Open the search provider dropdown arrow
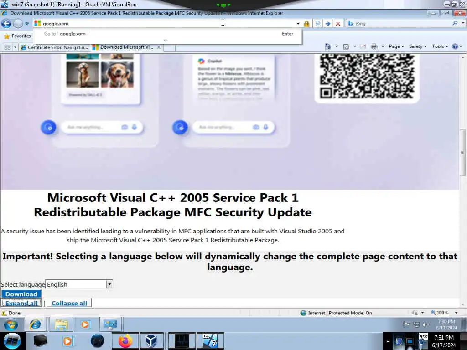Screen dimensions: 467x350 (x=463, y=23)
